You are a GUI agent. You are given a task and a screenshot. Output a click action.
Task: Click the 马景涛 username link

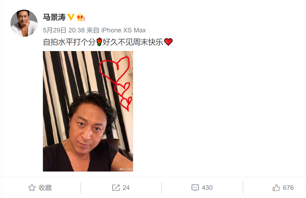pyautogui.click(x=54, y=17)
